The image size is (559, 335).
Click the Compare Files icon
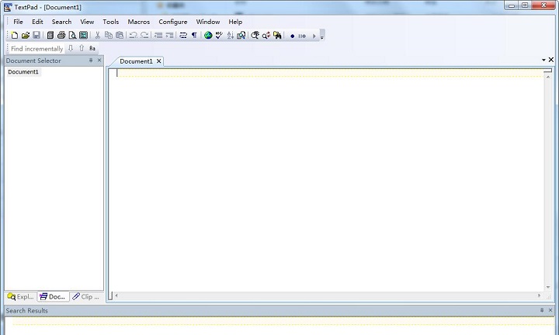241,35
